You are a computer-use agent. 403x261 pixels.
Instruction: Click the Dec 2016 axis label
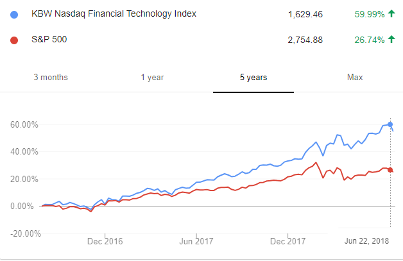pyautogui.click(x=105, y=241)
